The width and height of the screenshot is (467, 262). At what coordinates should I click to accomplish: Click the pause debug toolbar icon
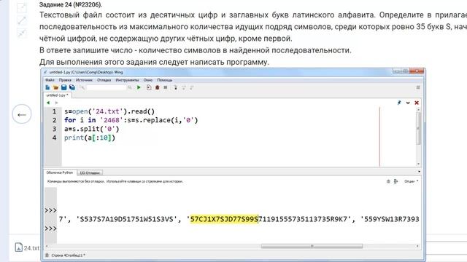point(166,87)
